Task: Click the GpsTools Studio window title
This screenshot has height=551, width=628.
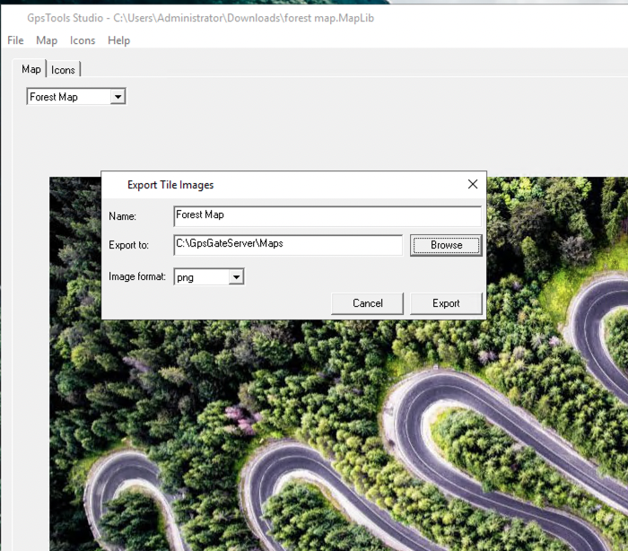Action: [x=200, y=18]
